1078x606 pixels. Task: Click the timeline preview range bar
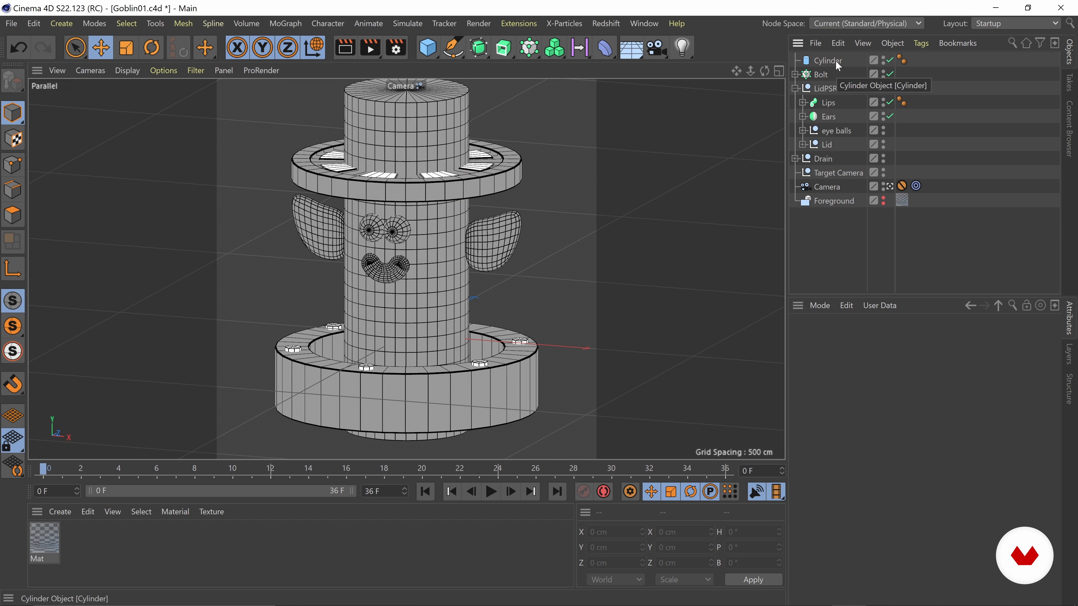pyautogui.click(x=221, y=491)
